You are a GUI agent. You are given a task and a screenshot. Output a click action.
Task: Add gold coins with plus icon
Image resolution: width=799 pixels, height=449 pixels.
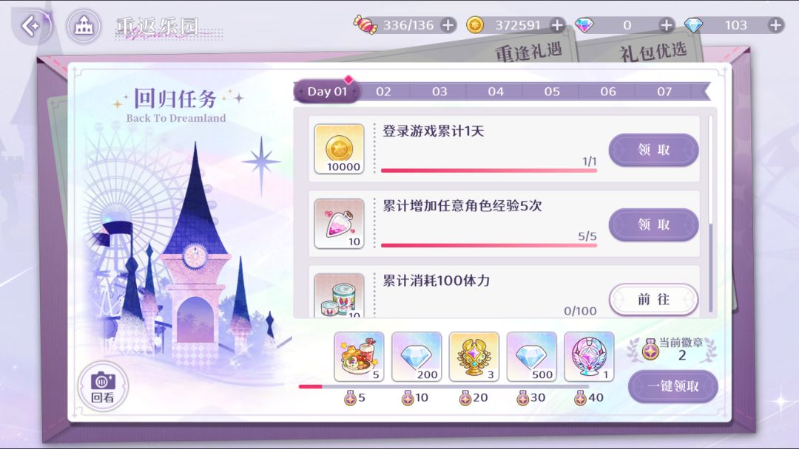(558, 25)
